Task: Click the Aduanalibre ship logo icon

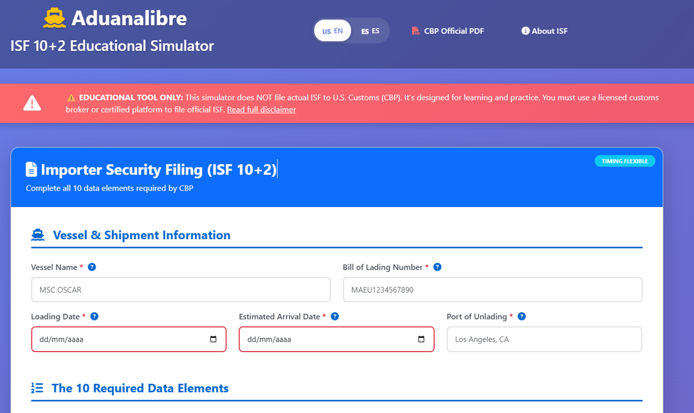Action: click(54, 18)
